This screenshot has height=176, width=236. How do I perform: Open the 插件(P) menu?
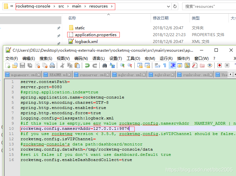[183, 58]
